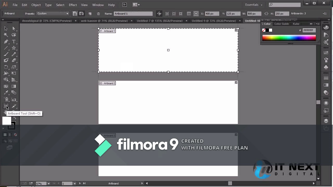
Task: Select the Gradient tool
Action: pyautogui.click(x=14, y=86)
